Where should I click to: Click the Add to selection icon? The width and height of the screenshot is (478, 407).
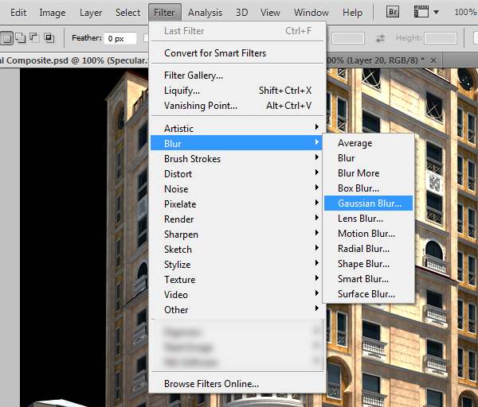click(x=21, y=37)
